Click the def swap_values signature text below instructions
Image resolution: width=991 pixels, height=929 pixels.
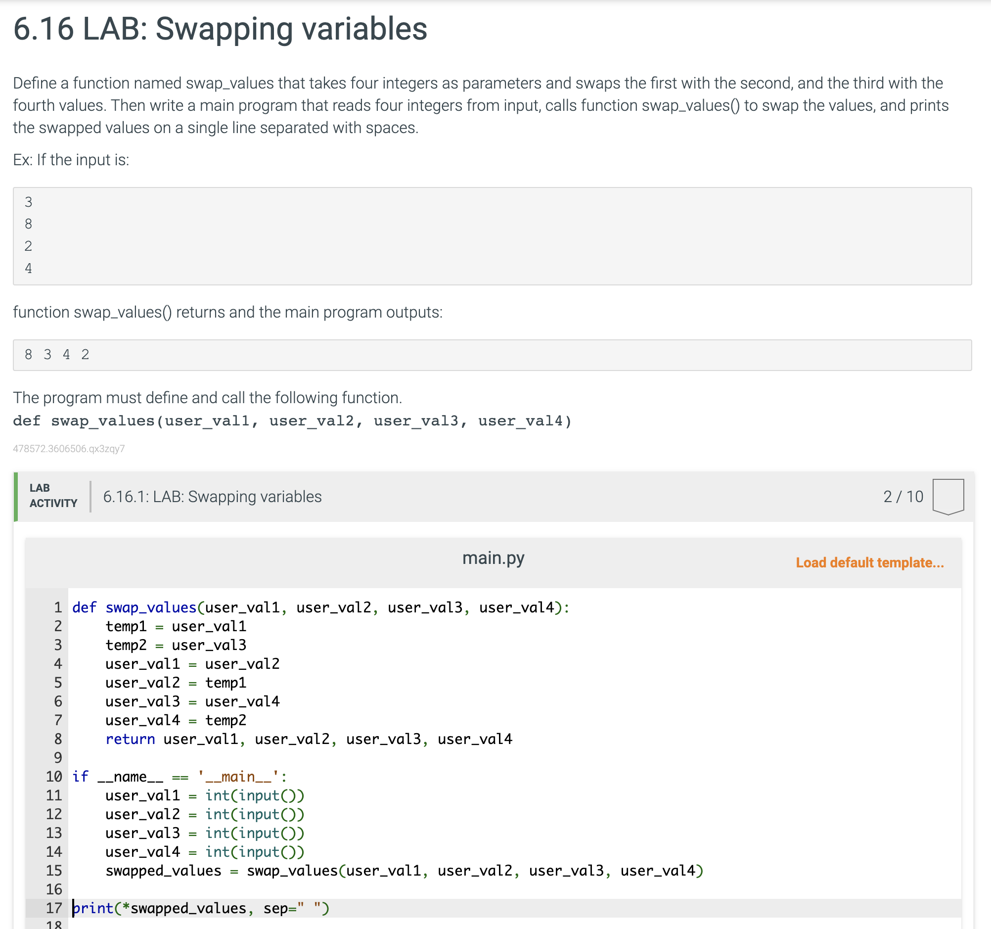click(x=292, y=421)
